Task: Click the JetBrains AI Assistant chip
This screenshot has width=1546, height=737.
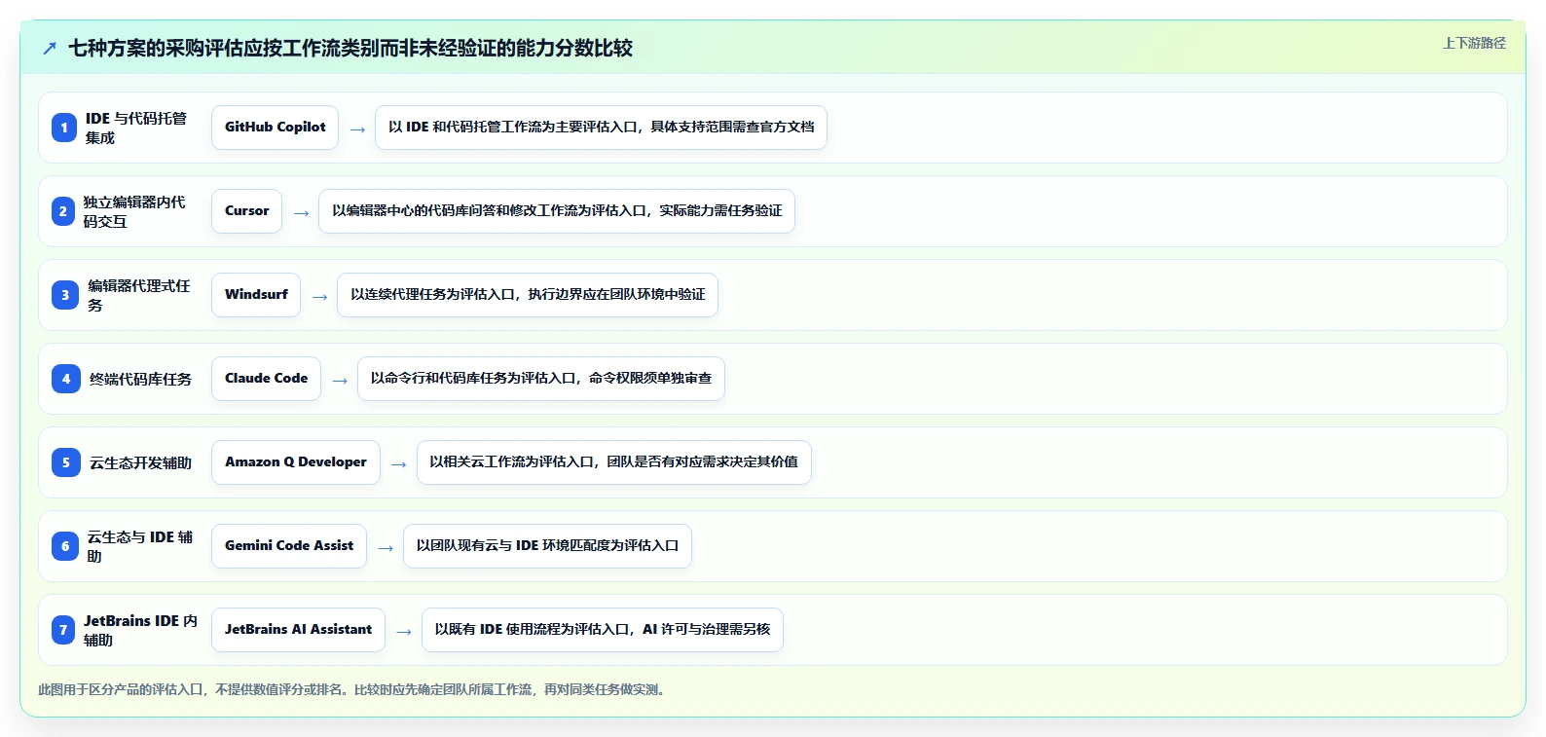Action: click(299, 630)
